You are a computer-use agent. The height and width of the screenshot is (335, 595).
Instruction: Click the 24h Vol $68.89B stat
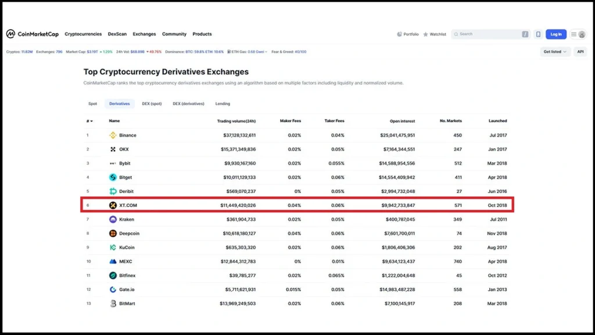tap(130, 52)
